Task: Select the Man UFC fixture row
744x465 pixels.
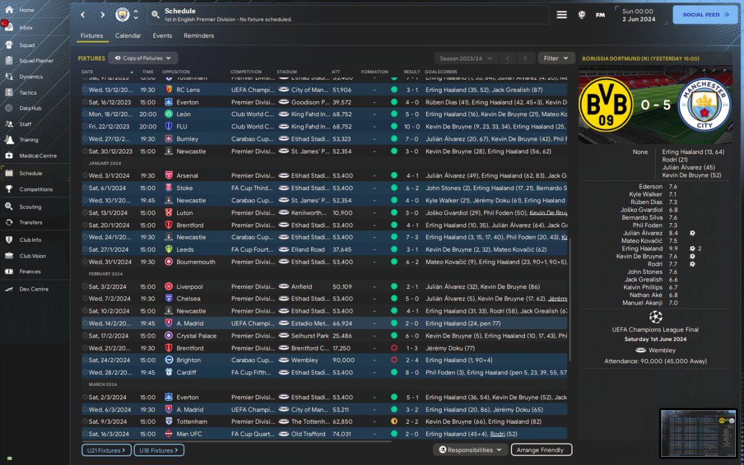Action: pos(324,434)
